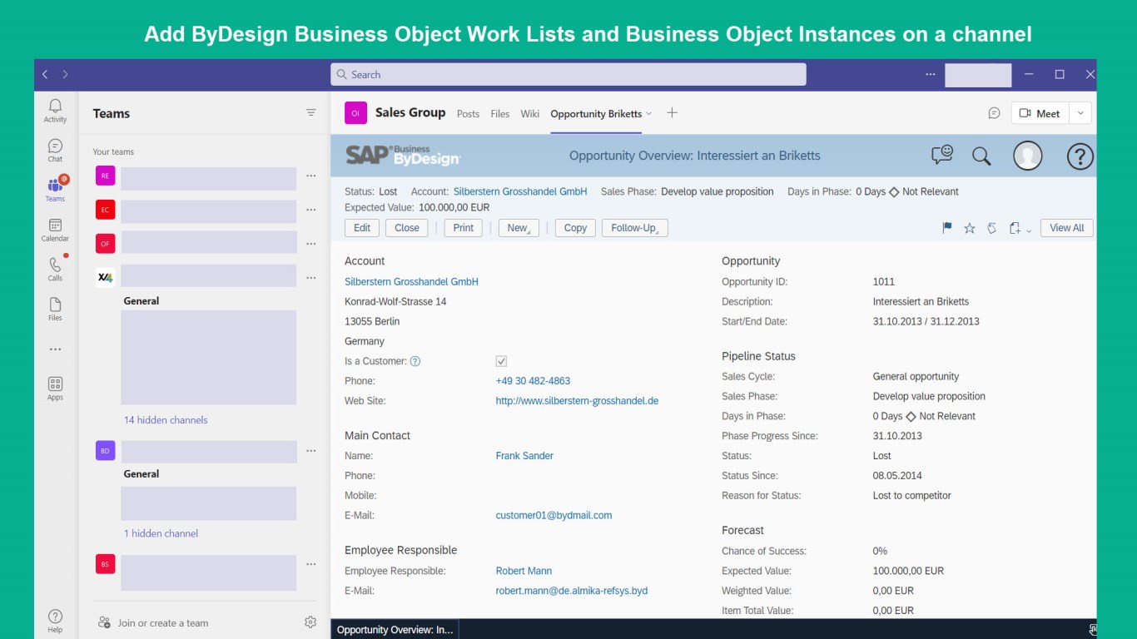The image size is (1137, 639).
Task: Open the tab conversation icon beside Meet
Action: 994,113
